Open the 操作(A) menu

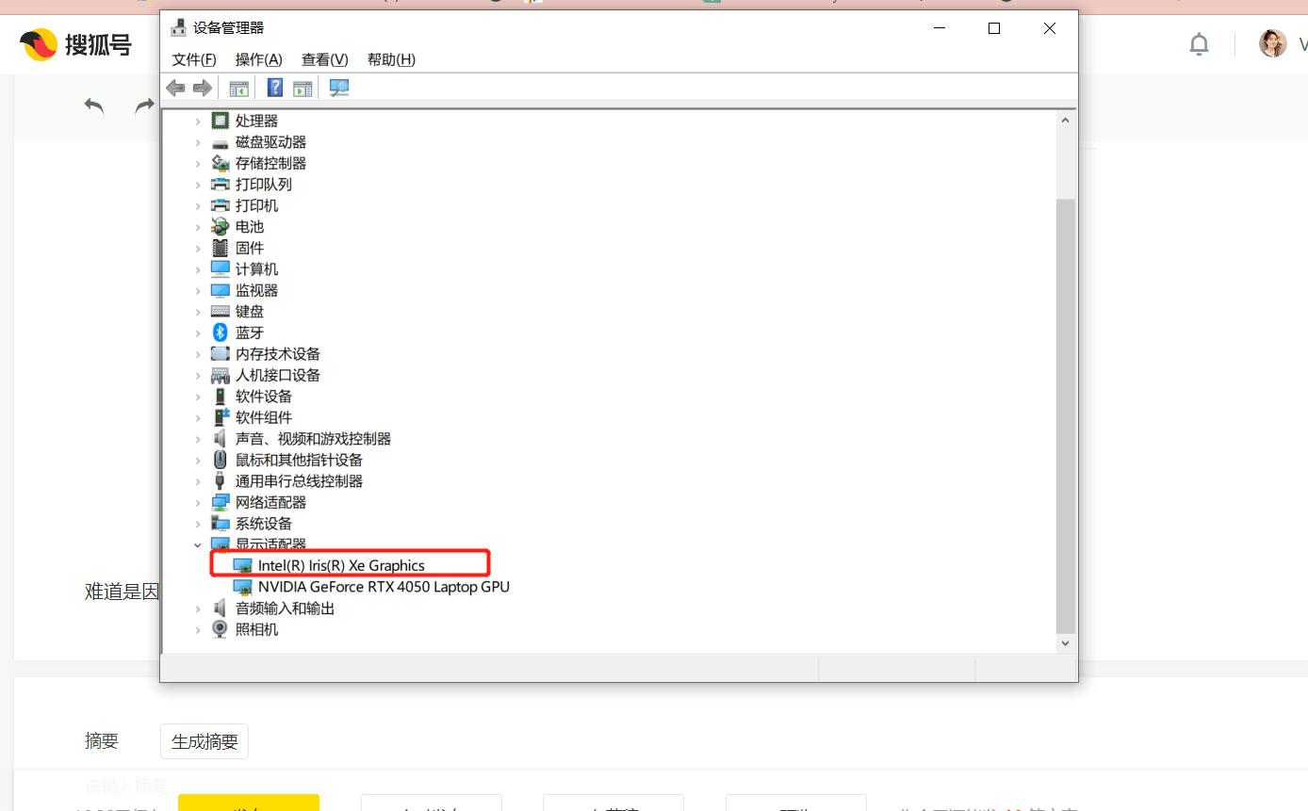(259, 59)
